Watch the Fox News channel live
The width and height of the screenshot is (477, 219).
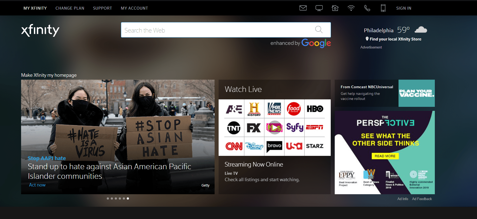[274, 109]
